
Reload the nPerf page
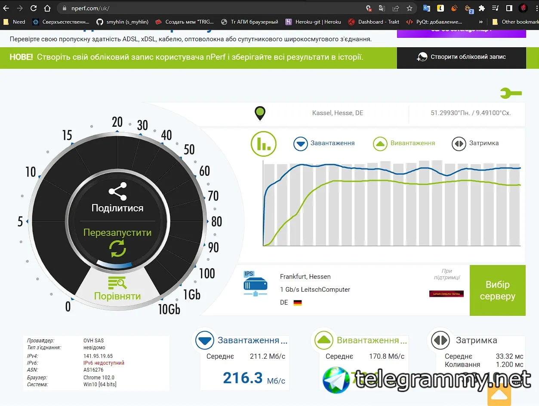coord(34,8)
